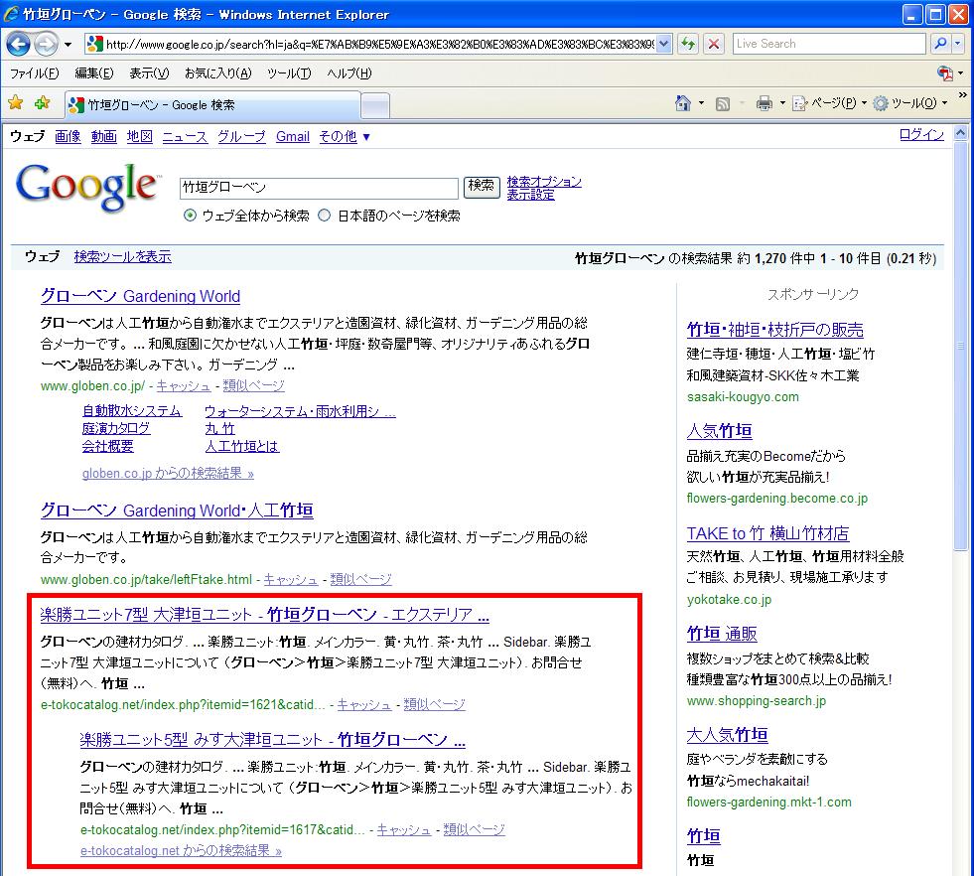Viewport: 974px width, 876px height.
Task: Expand the address bar URL dropdown
Action: coord(662,44)
